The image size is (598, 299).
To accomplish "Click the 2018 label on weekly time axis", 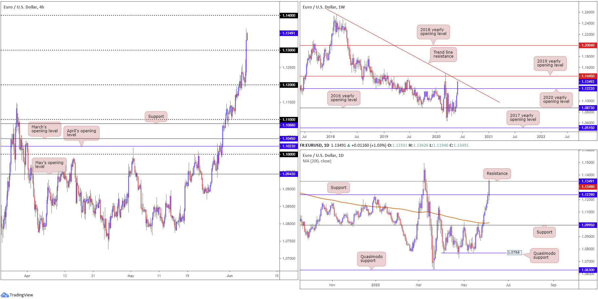I will (331, 137).
